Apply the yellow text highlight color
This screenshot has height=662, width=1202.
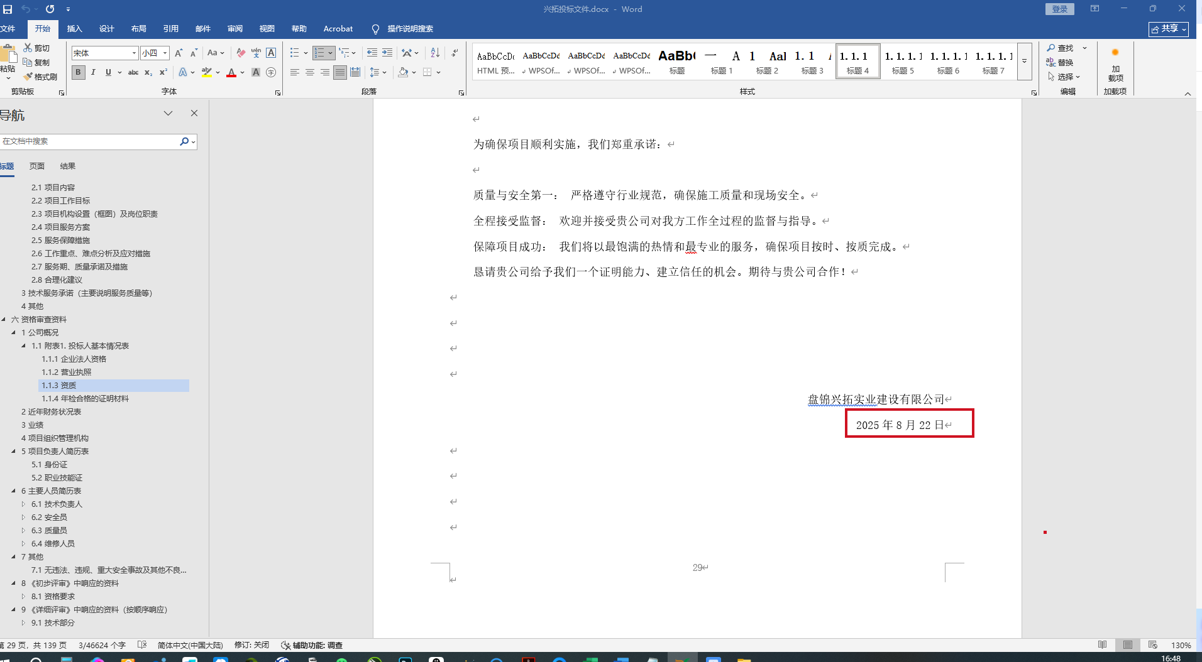tap(206, 72)
